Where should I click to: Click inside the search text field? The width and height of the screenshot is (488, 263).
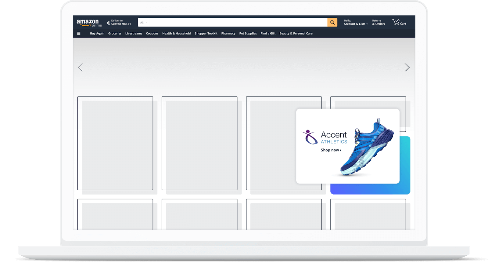pos(238,22)
